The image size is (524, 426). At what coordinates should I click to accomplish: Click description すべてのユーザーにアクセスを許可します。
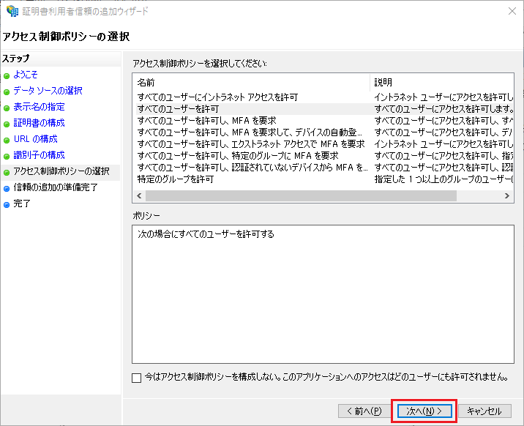(x=443, y=109)
